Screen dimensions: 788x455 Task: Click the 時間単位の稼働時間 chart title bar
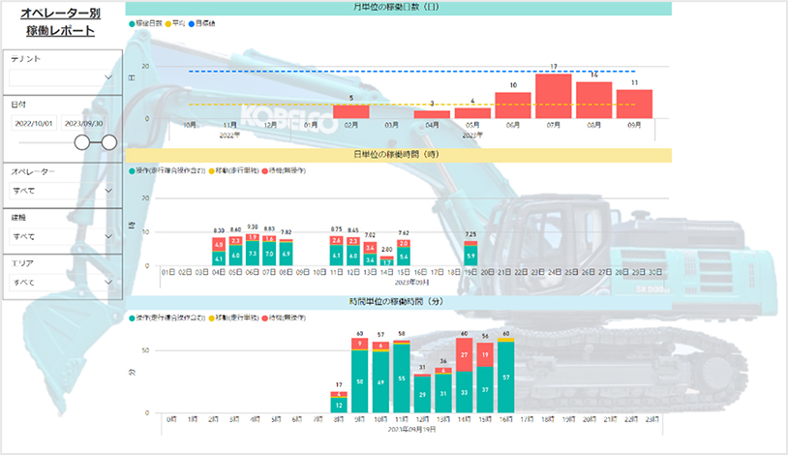click(x=399, y=302)
